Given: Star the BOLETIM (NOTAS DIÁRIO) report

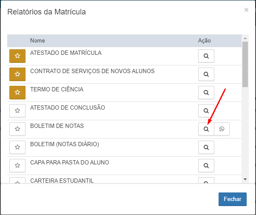Looking at the screenshot, I should pyautogui.click(x=17, y=147).
